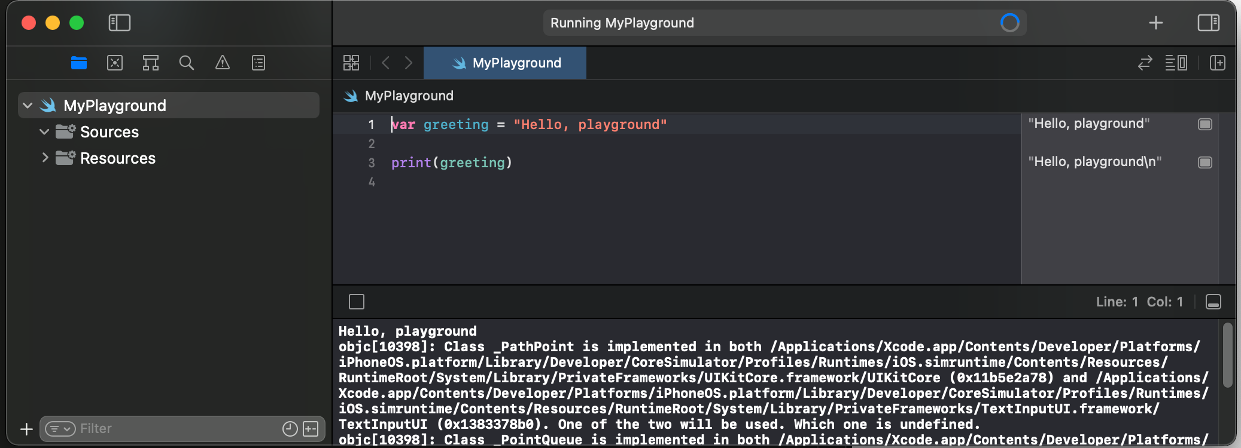Click the "Hello, playground" string literal
The height and width of the screenshot is (448, 1241).
pyautogui.click(x=590, y=124)
